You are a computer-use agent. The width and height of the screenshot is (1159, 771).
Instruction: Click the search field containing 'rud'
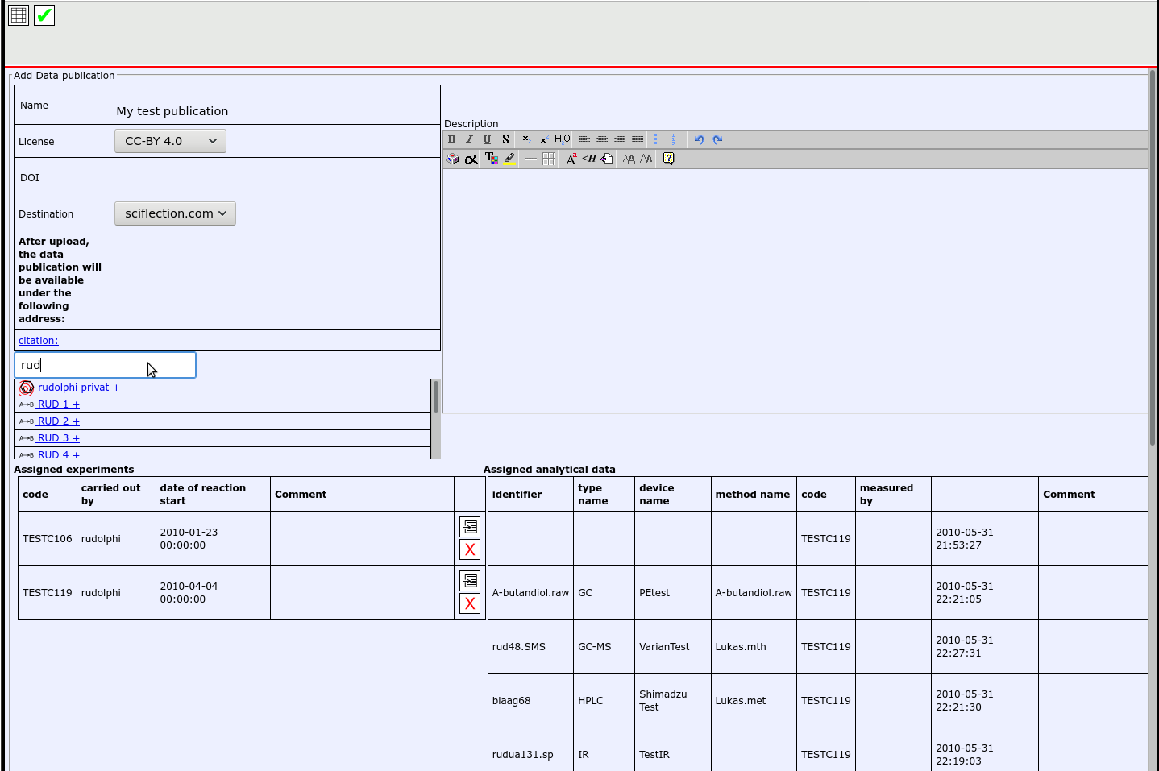(x=105, y=365)
